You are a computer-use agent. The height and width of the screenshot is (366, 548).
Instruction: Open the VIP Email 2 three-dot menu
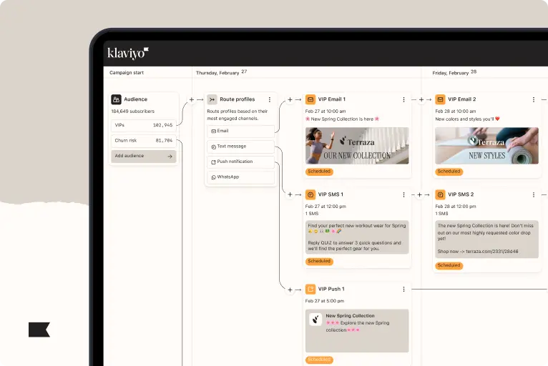click(x=533, y=99)
